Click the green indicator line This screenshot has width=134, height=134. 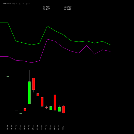(55, 31)
